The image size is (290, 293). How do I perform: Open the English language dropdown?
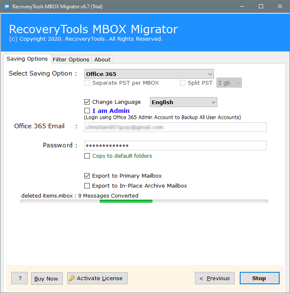[184, 102]
